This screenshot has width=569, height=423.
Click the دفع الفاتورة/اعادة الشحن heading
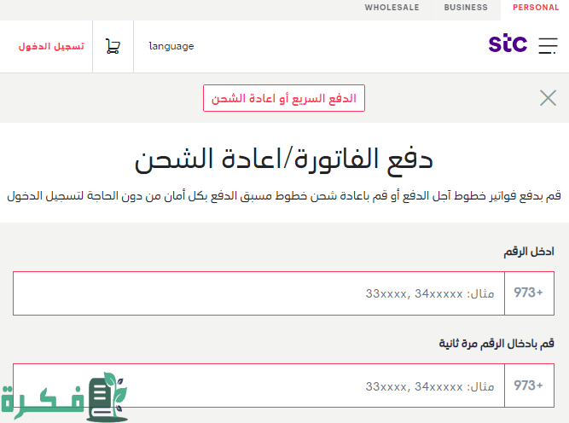[284, 160]
